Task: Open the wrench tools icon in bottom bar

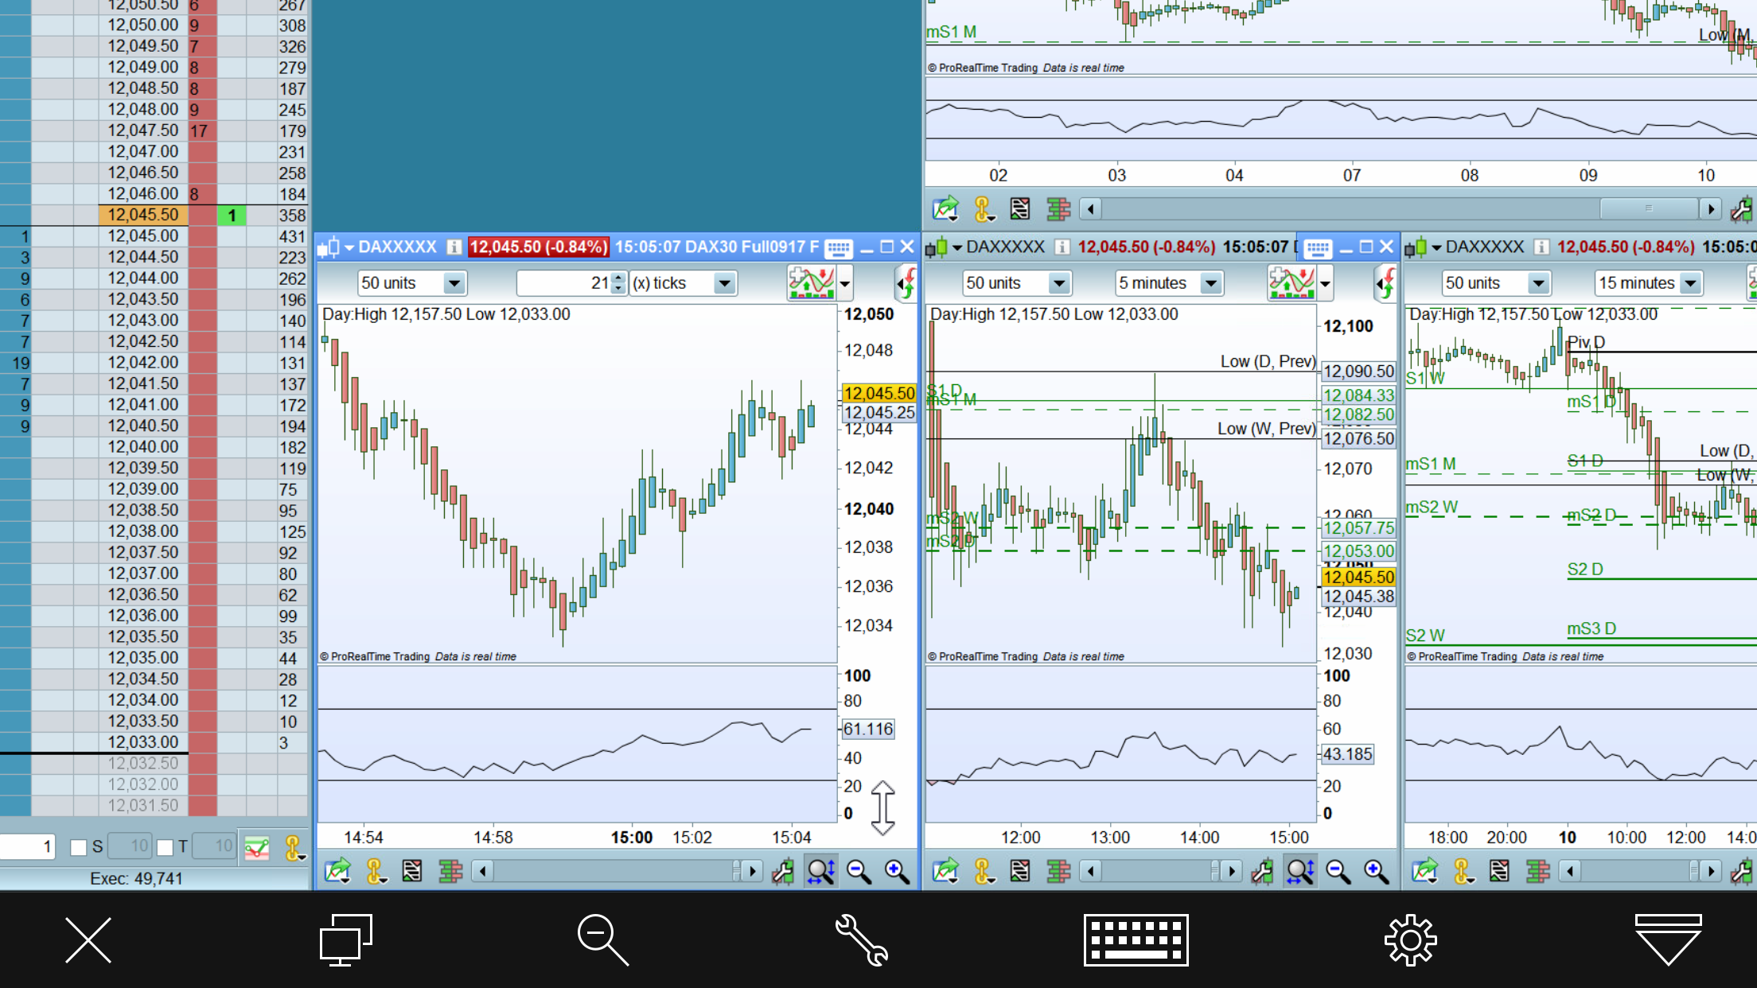Action: 861,939
